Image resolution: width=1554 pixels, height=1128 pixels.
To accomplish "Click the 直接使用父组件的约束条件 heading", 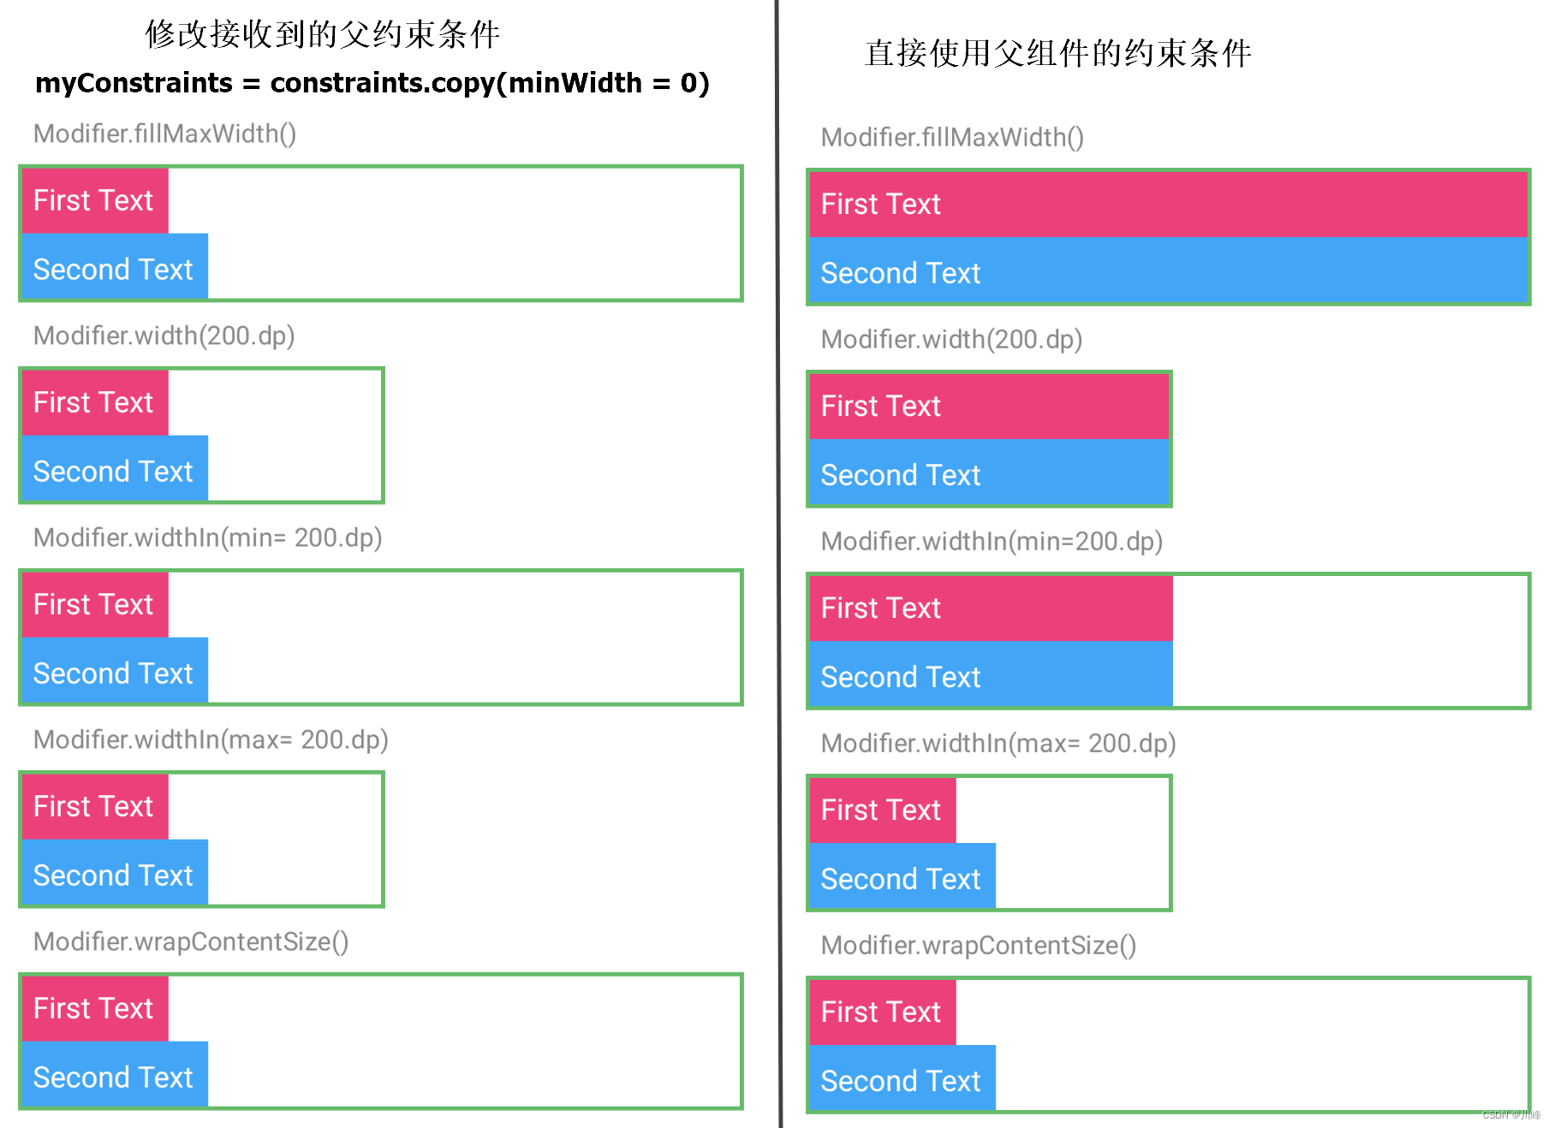I will tap(1057, 53).
